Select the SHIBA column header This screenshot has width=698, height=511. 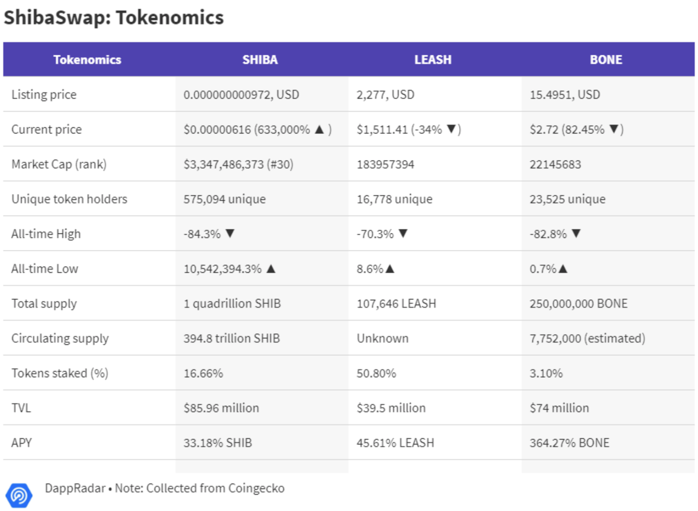tap(260, 59)
